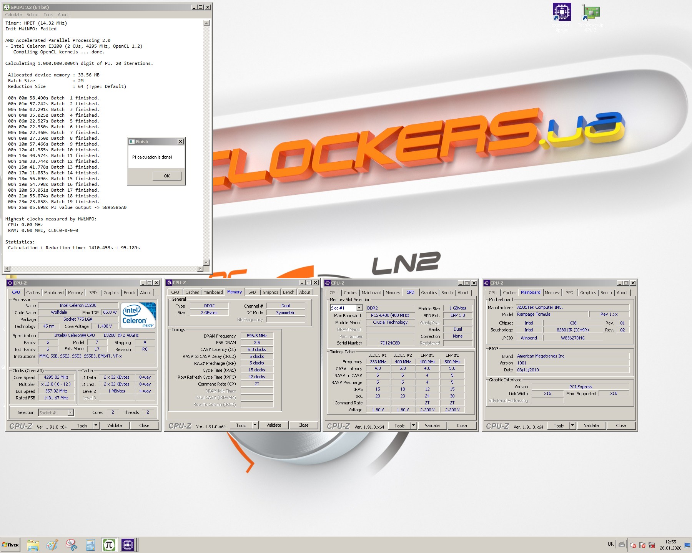Click the Bus Speed value 357.92 MHz
Viewport: 692px width, 553px height.
56,391
